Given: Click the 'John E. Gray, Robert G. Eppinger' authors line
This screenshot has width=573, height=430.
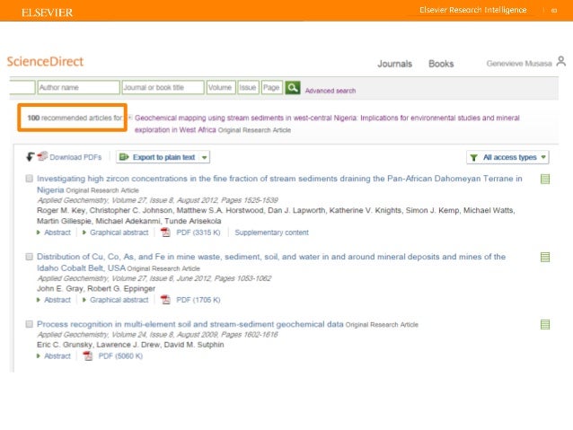Looking at the screenshot, I should point(96,289).
